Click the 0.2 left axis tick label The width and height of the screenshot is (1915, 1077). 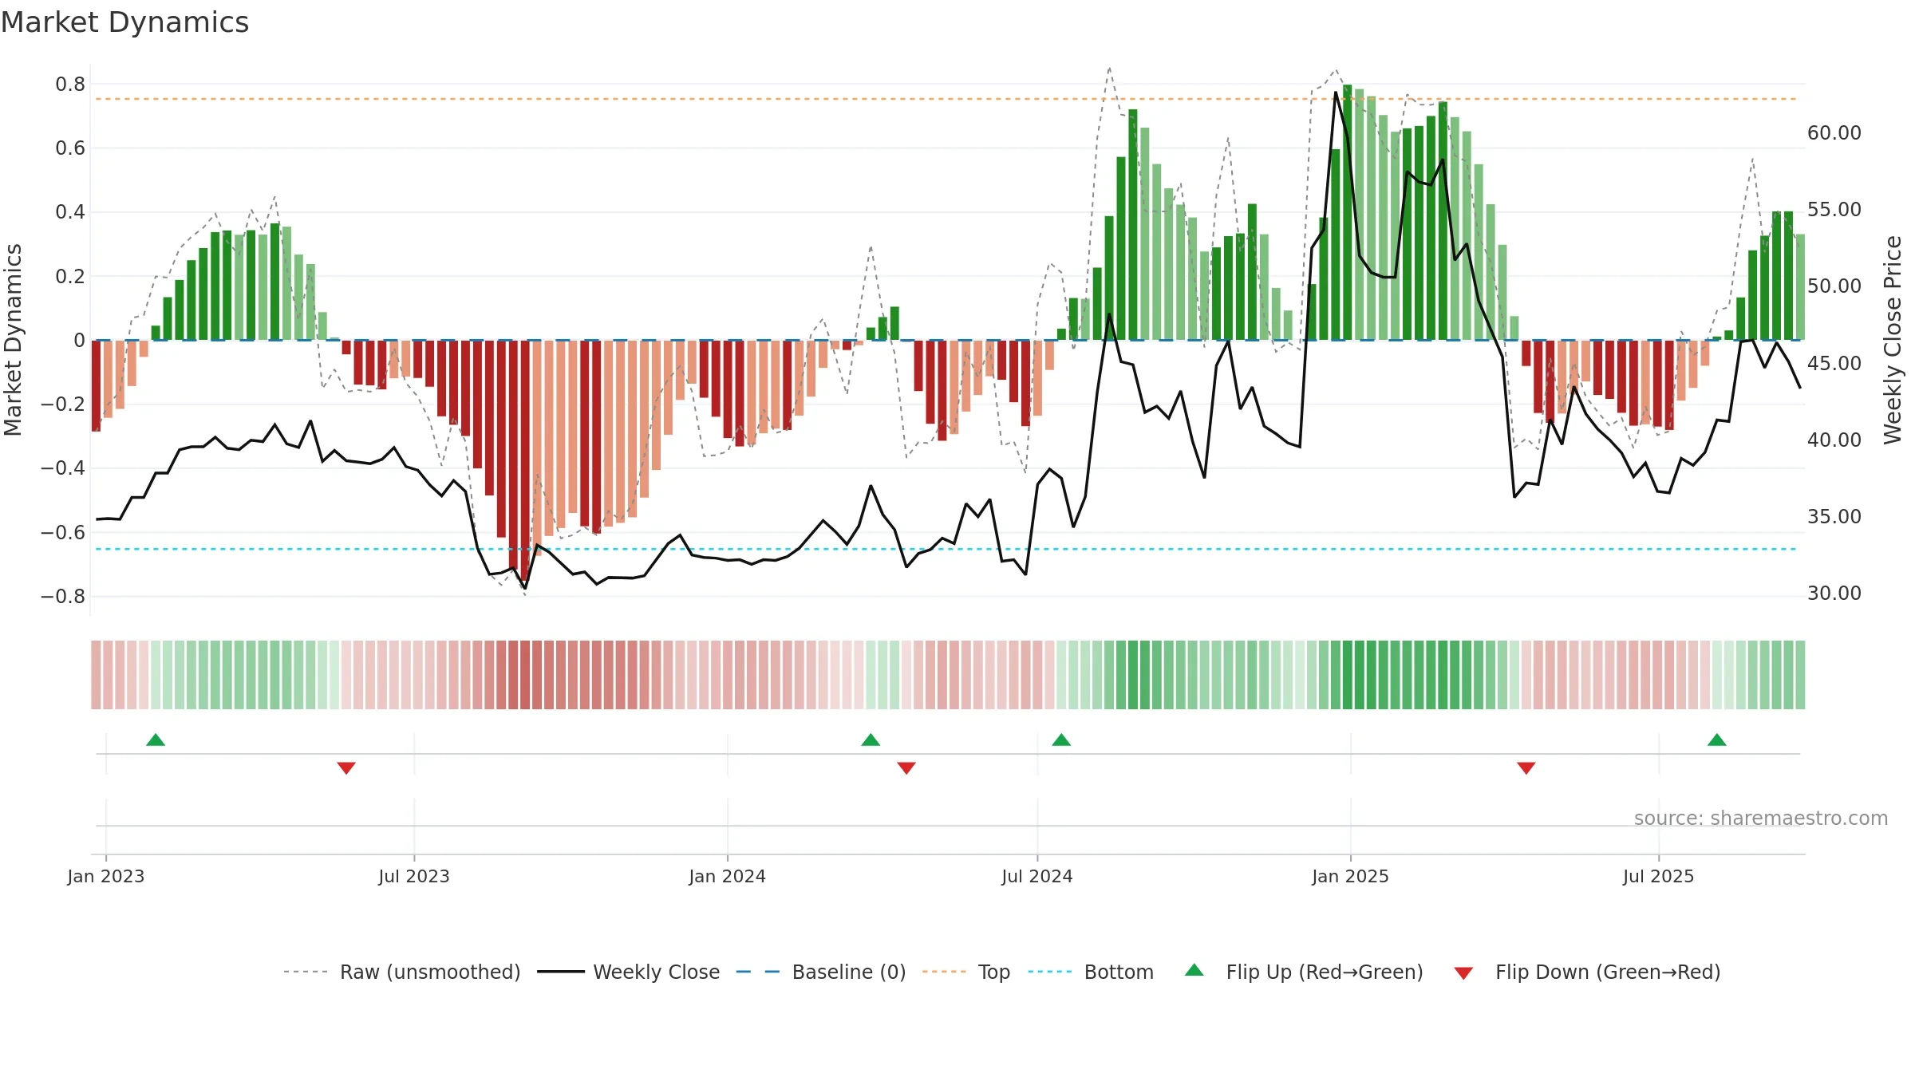pos(70,277)
